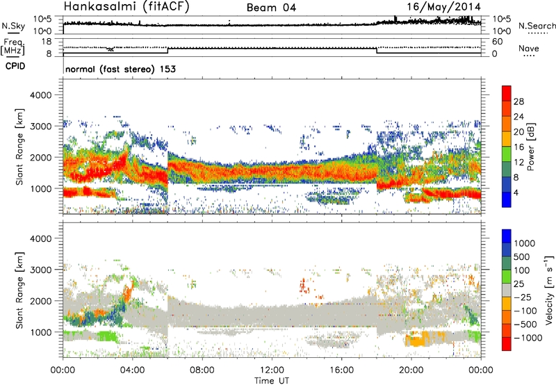
Task: Click the "Nave" legend label
Action: [x=529, y=49]
